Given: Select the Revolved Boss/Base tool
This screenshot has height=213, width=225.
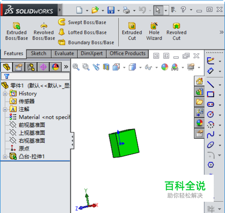Looking at the screenshot, I should coord(44,31).
